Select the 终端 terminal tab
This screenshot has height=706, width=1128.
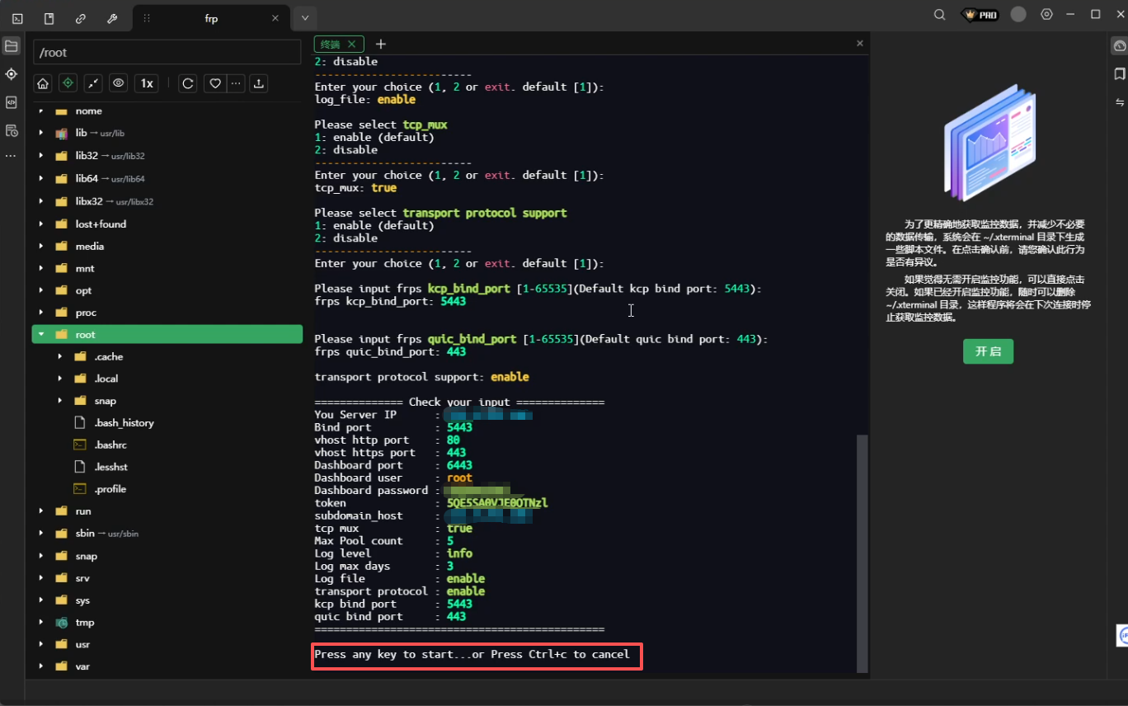tap(331, 45)
